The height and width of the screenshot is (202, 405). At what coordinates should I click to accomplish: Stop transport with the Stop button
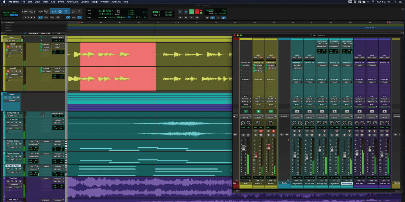pos(186,12)
